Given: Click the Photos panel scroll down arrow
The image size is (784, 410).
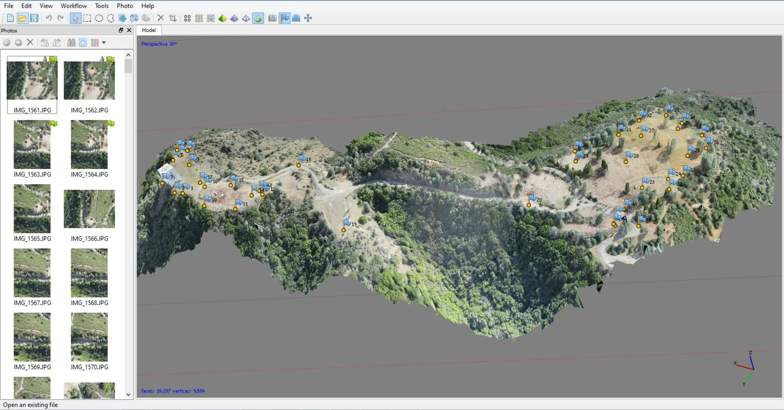Looking at the screenshot, I should tap(129, 395).
